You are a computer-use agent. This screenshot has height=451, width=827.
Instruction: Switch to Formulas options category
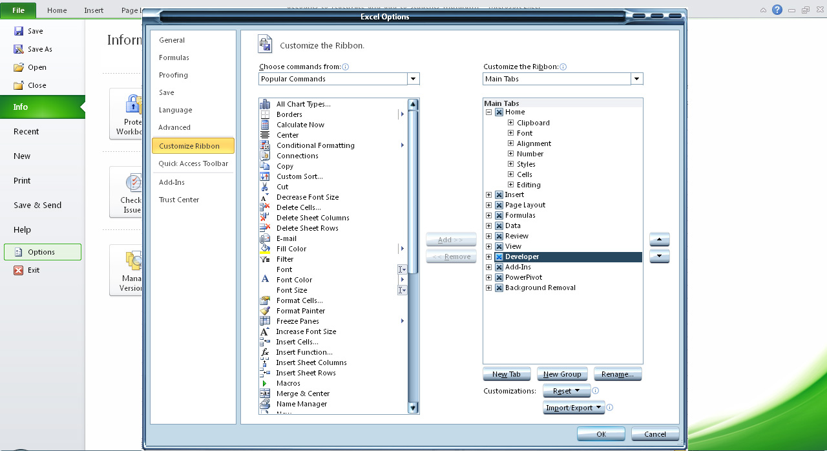(x=193, y=58)
